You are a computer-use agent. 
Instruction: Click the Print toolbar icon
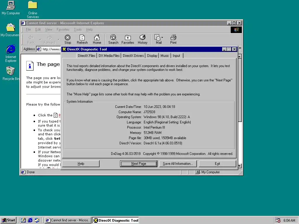click(173, 40)
